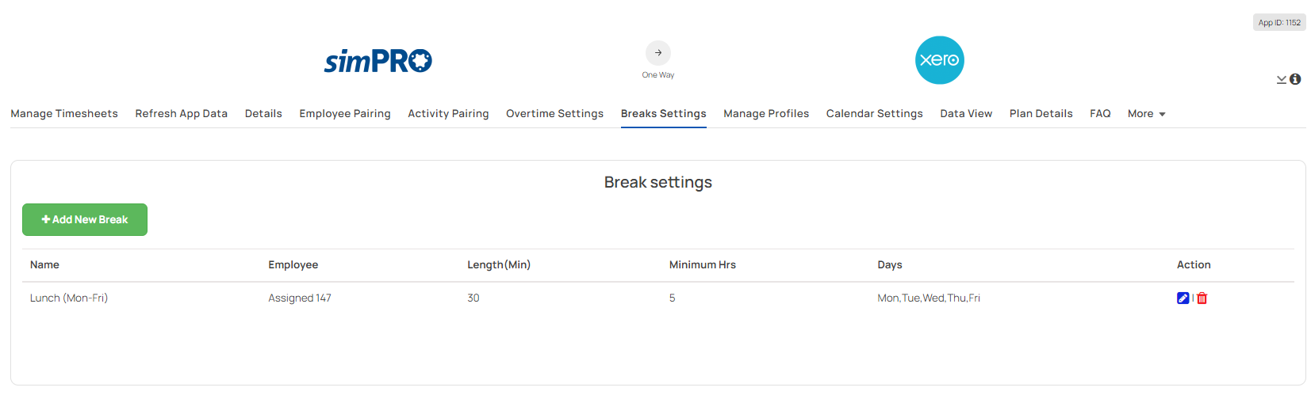Select Overtime Settings tab
1311x395 pixels.
click(x=555, y=114)
